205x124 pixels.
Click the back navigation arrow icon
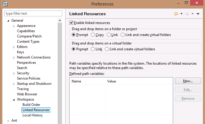click(x=176, y=14)
